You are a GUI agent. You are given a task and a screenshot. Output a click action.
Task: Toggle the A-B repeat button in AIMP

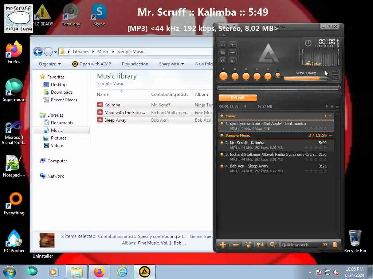click(223, 45)
